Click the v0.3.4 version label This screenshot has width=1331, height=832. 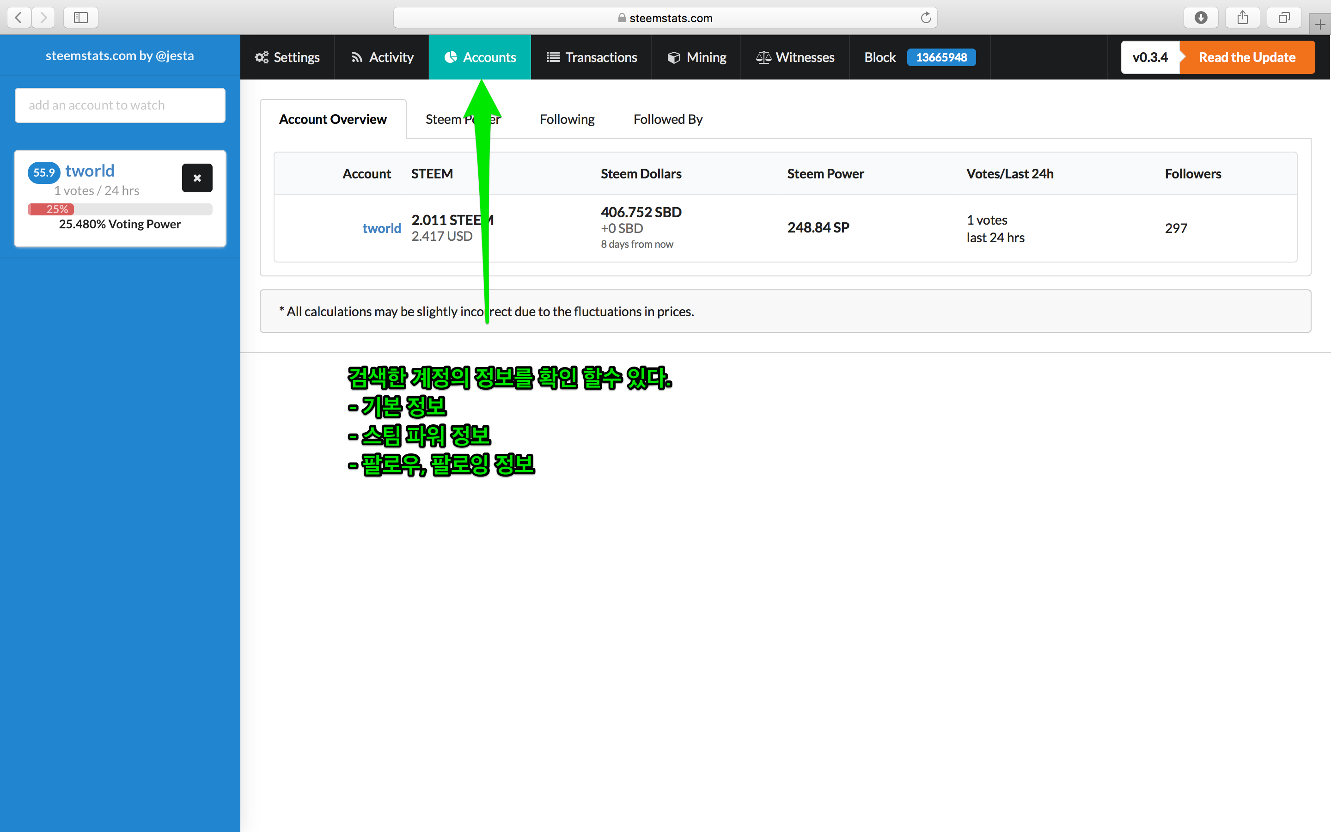[x=1150, y=57]
